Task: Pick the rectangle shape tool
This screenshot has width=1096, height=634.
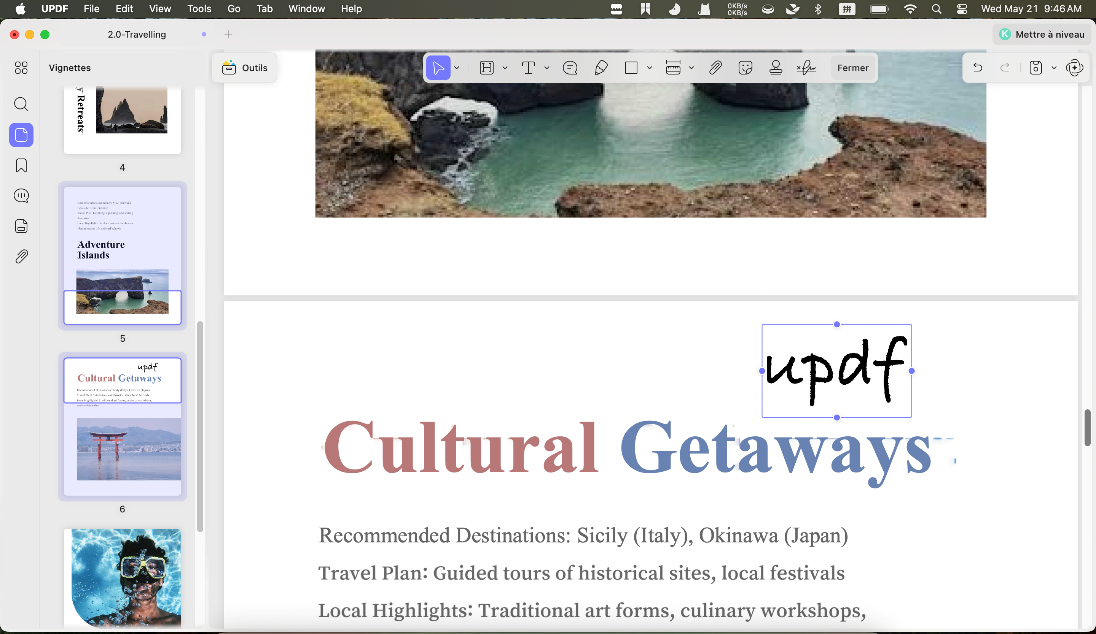Action: point(631,68)
